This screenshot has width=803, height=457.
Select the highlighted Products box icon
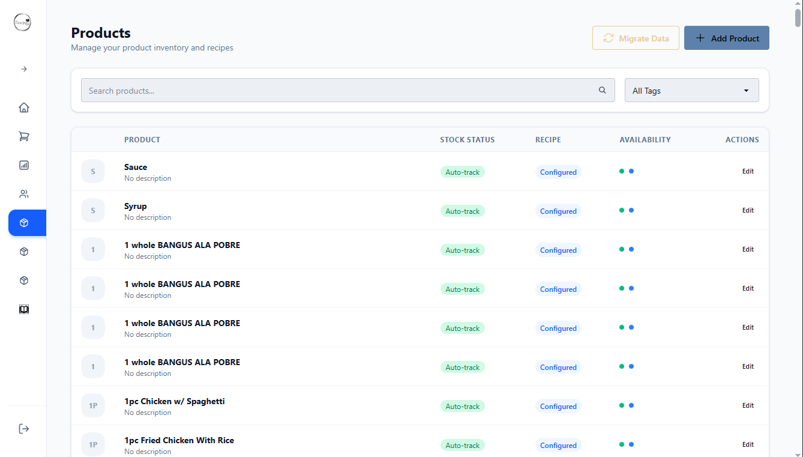pos(24,223)
